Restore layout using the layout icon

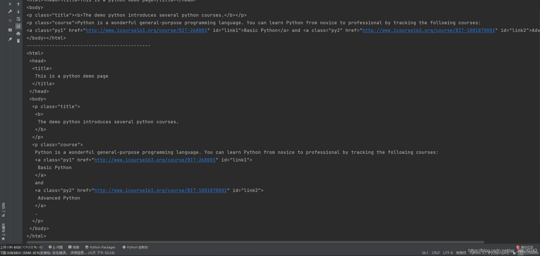click(x=10, y=30)
